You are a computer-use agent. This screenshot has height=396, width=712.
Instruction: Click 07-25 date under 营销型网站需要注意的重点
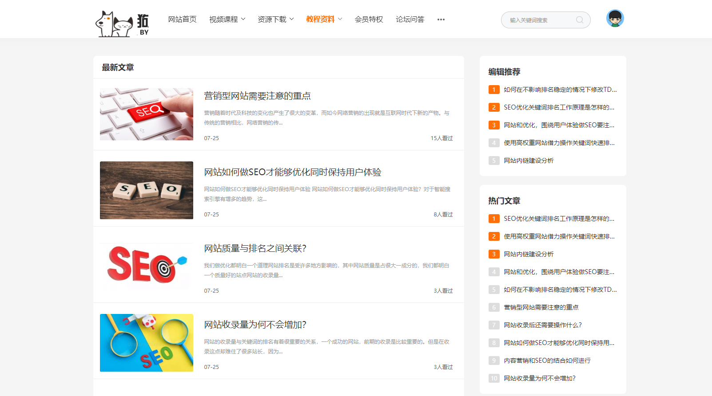click(x=211, y=138)
